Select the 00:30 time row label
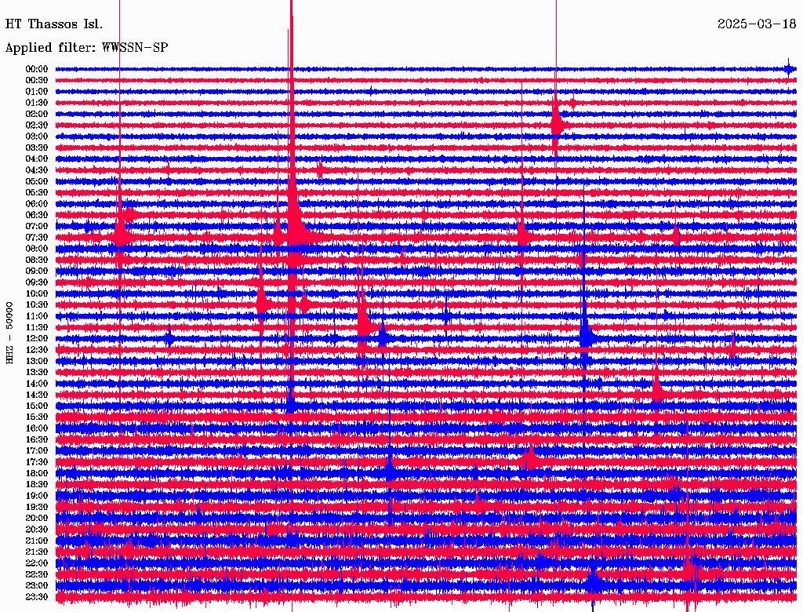Screen dimensions: 803x612 (x=37, y=81)
